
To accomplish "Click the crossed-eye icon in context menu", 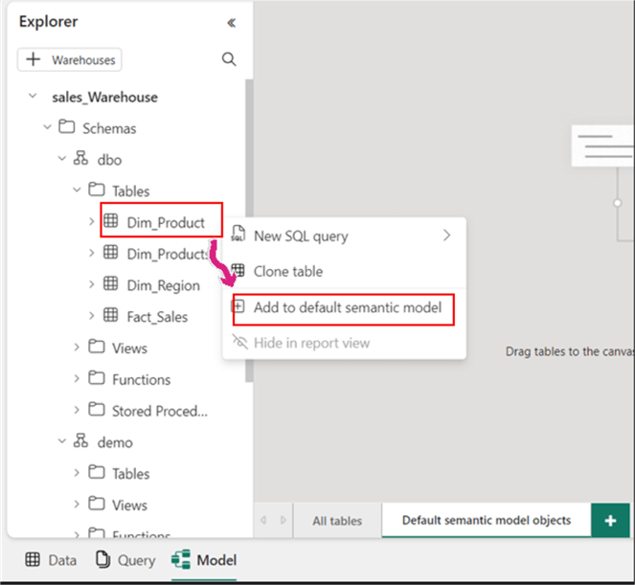I will 239,342.
